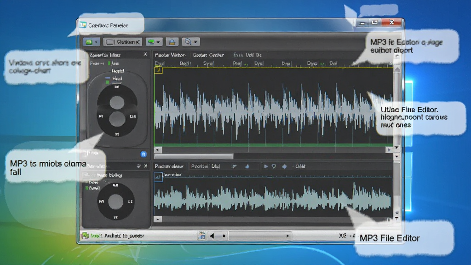Image resolution: width=471 pixels, height=265 pixels.
Task: Click stop square in status bar
Action: click(224, 236)
